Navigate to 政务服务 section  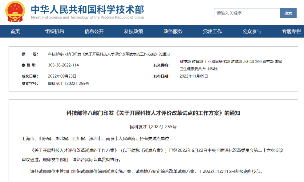tap(173, 31)
